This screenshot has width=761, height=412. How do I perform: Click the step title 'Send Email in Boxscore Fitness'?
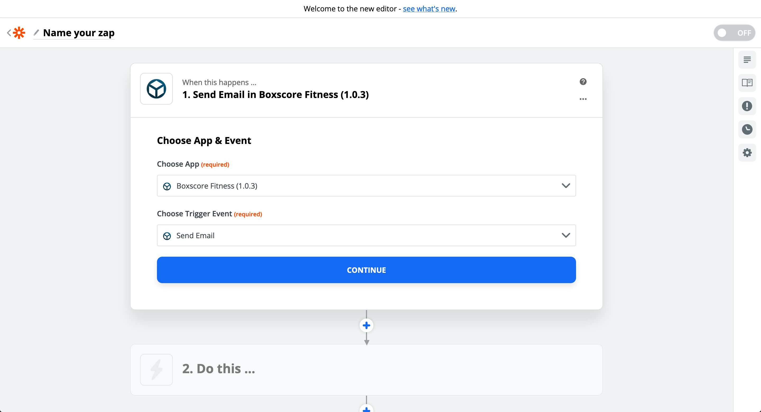[x=276, y=95]
